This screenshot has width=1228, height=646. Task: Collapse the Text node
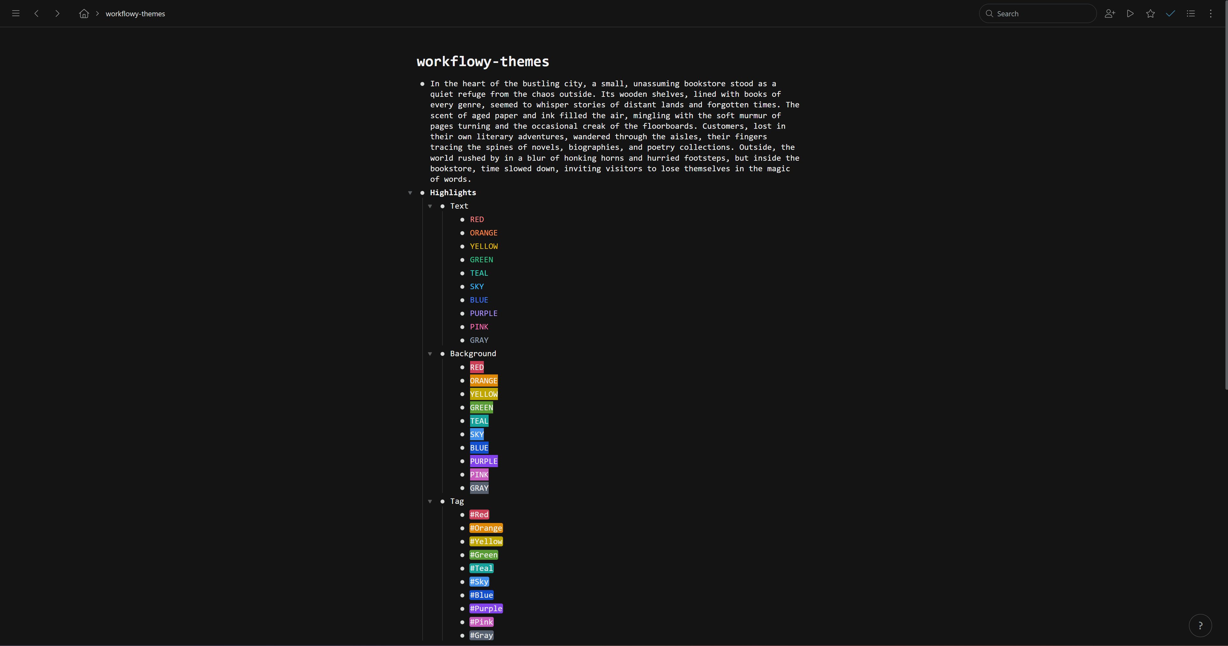pos(430,206)
